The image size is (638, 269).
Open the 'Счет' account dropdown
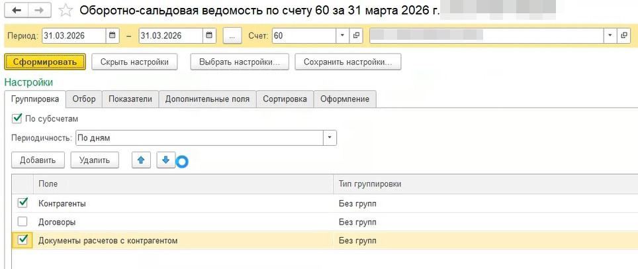[342, 35]
